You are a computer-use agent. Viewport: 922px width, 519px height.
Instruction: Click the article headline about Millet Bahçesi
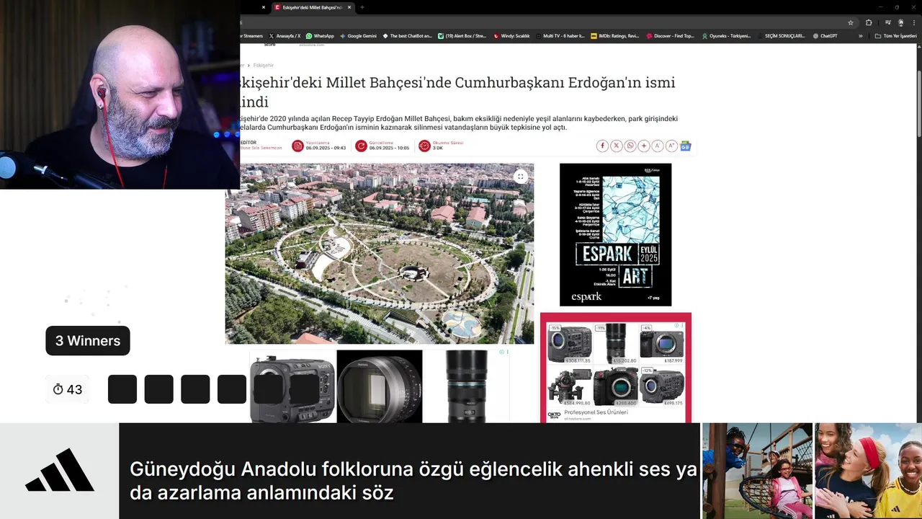457,92
